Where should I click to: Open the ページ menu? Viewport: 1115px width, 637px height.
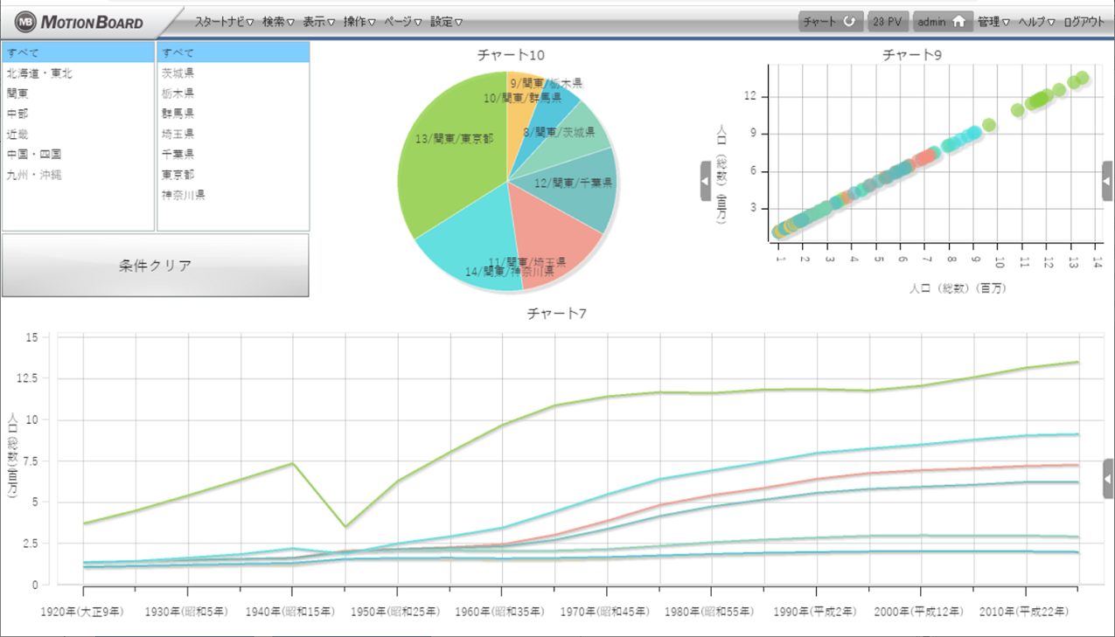click(x=402, y=22)
